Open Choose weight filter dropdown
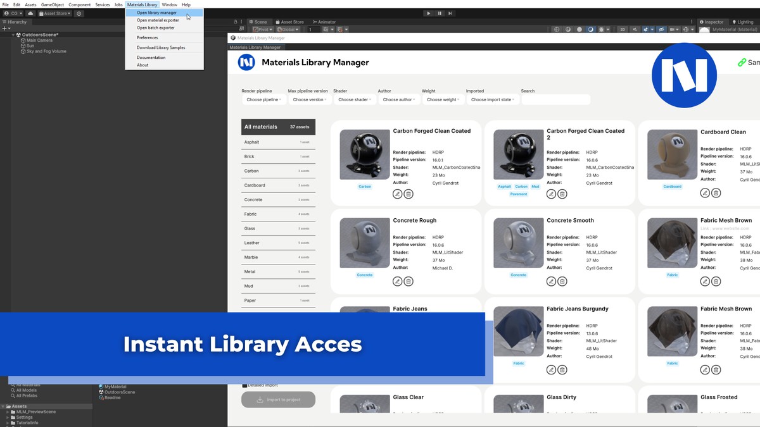 [442, 99]
